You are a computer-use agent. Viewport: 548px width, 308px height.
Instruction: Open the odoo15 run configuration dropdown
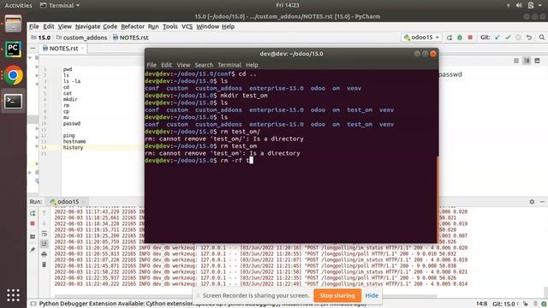[x=421, y=37]
